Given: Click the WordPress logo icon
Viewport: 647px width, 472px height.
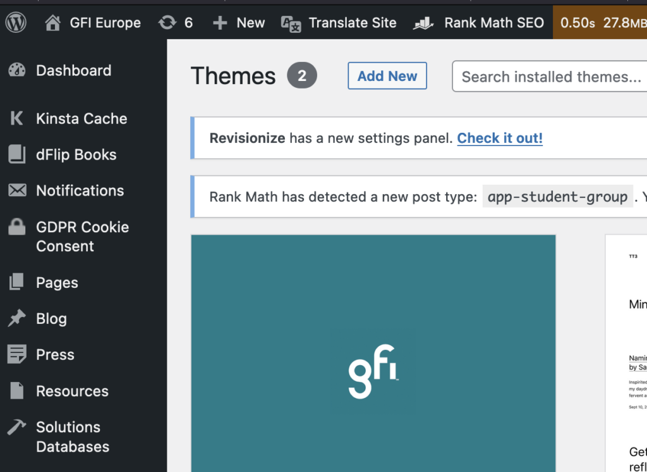Looking at the screenshot, I should click(16, 23).
